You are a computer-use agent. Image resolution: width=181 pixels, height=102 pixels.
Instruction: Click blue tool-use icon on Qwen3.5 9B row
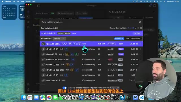pyautogui.click(x=72, y=54)
